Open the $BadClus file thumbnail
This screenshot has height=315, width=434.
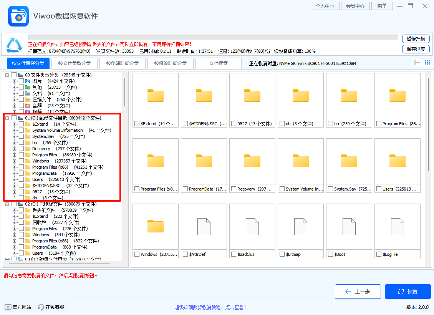pos(252,227)
